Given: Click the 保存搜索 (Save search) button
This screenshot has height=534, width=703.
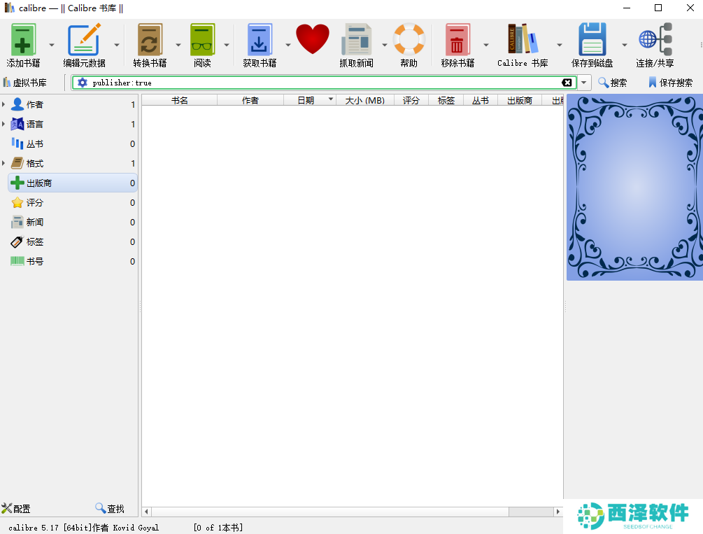Looking at the screenshot, I should (x=670, y=83).
